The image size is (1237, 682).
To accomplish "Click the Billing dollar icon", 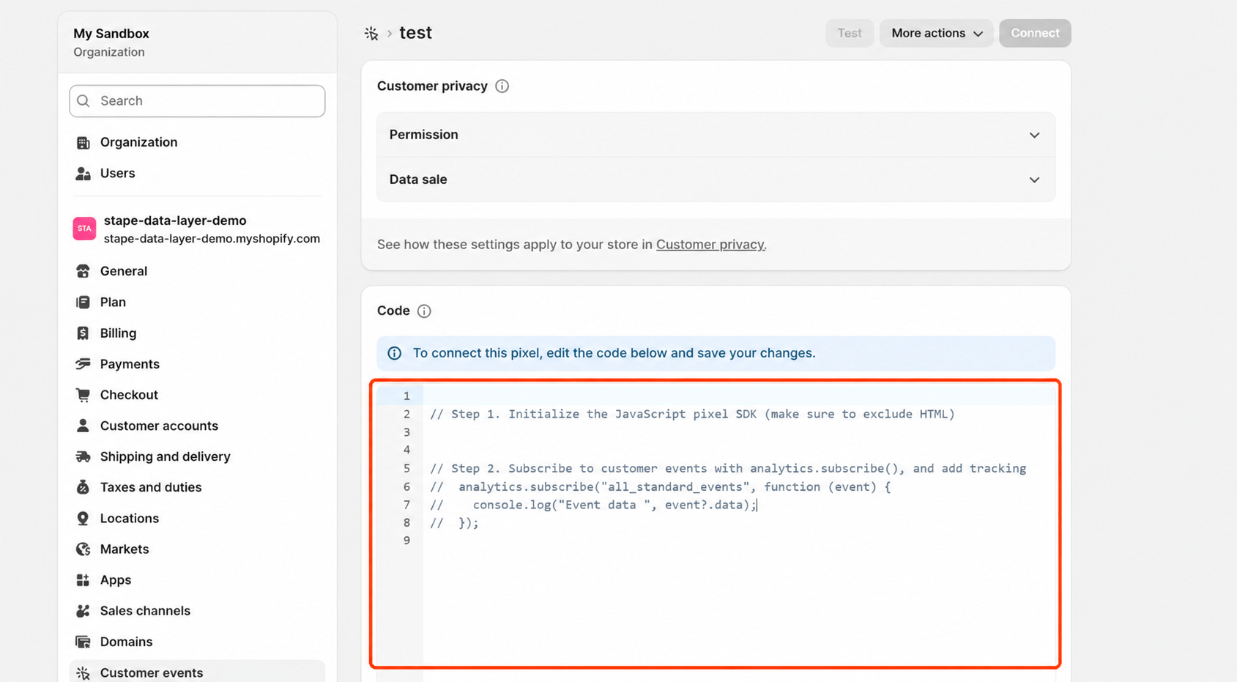I will pyautogui.click(x=83, y=333).
